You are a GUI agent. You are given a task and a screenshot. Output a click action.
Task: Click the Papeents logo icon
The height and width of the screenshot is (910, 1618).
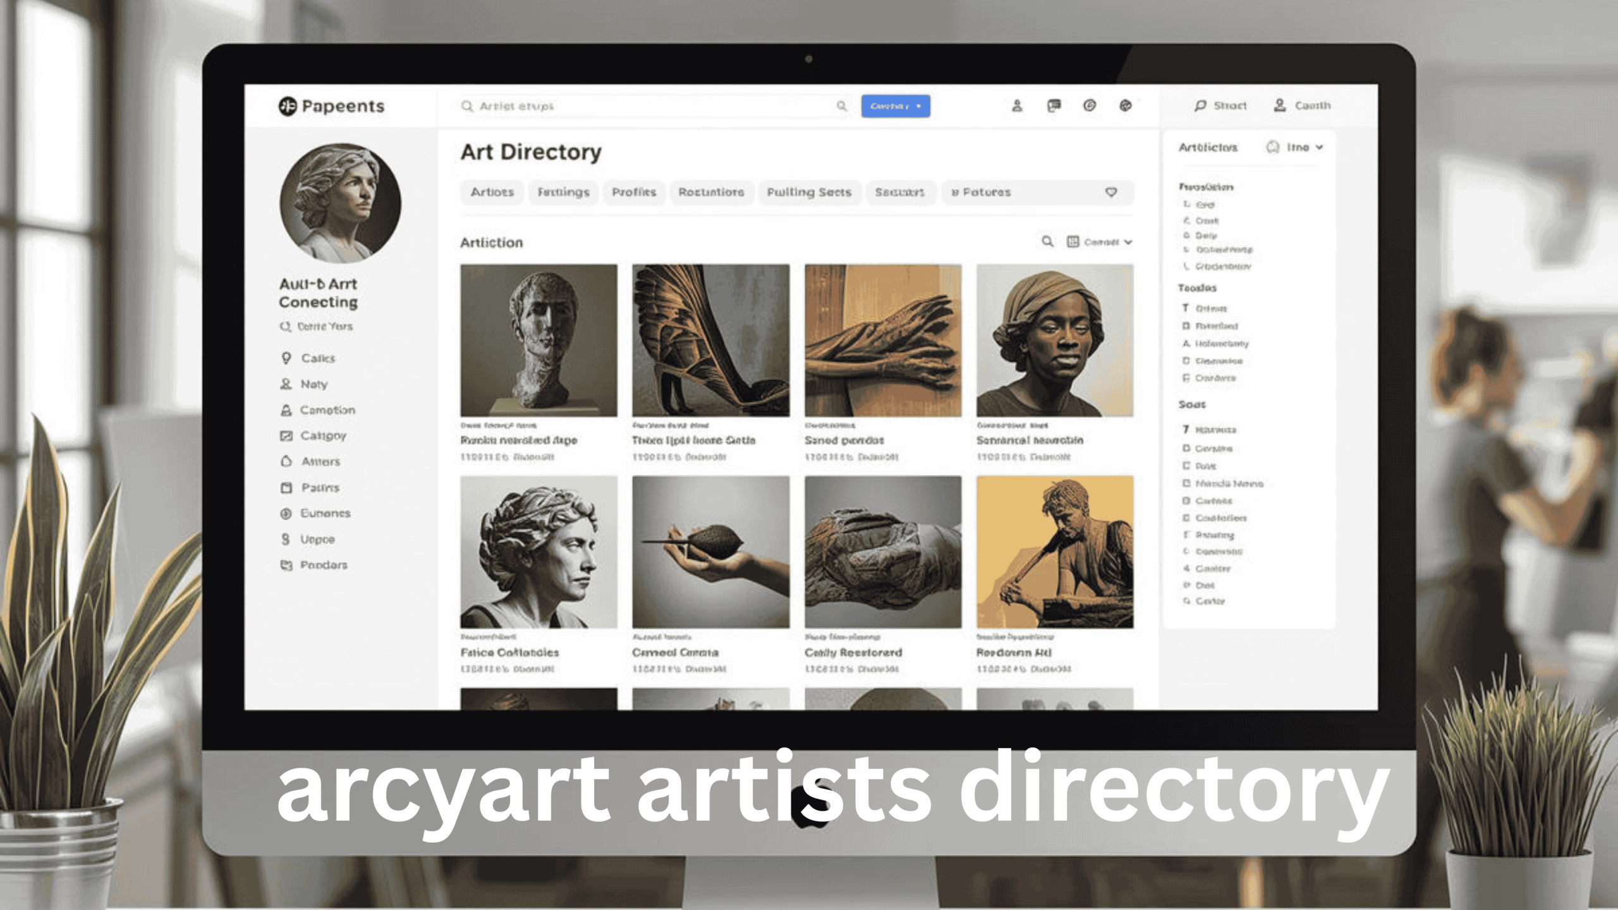pos(288,106)
